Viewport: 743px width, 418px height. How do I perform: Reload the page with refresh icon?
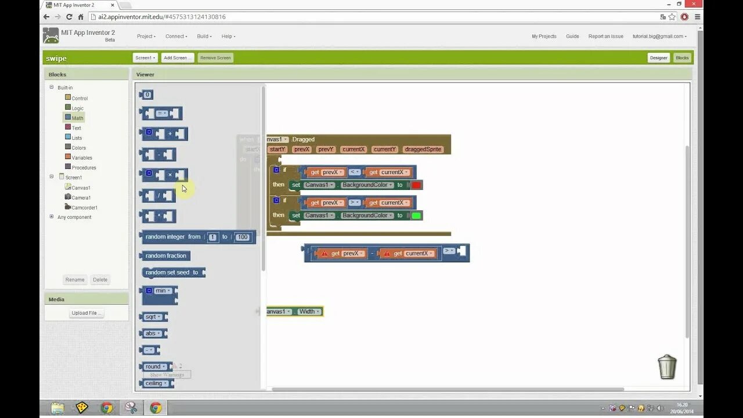(x=69, y=17)
